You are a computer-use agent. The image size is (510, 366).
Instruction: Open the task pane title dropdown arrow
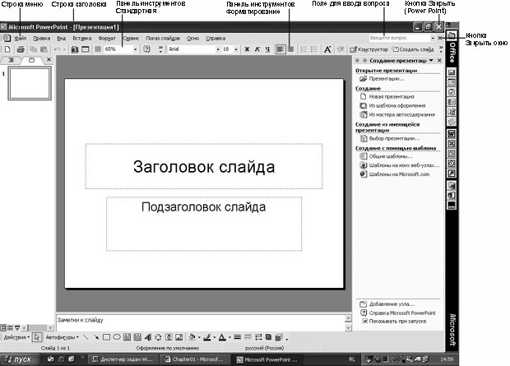(431, 61)
